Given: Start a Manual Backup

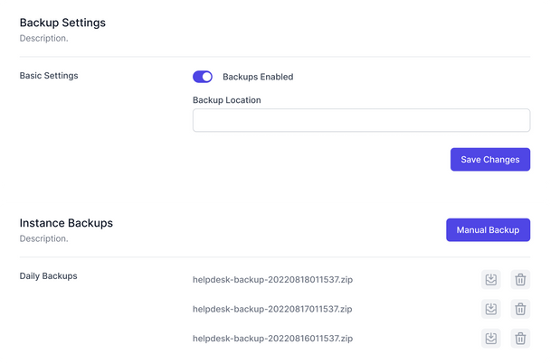Looking at the screenshot, I should (488, 230).
